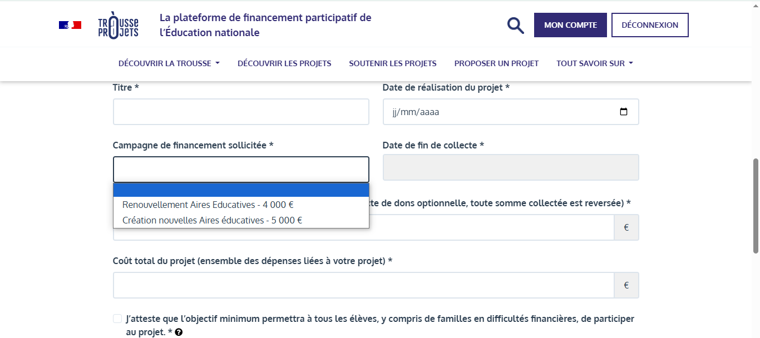Screen dimensions: 760x338
Task: Click the euro symbol beside the objective field
Action: (x=626, y=227)
